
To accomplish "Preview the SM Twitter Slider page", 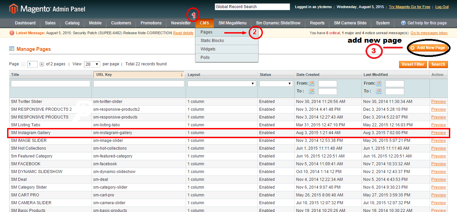I will click(x=438, y=102).
